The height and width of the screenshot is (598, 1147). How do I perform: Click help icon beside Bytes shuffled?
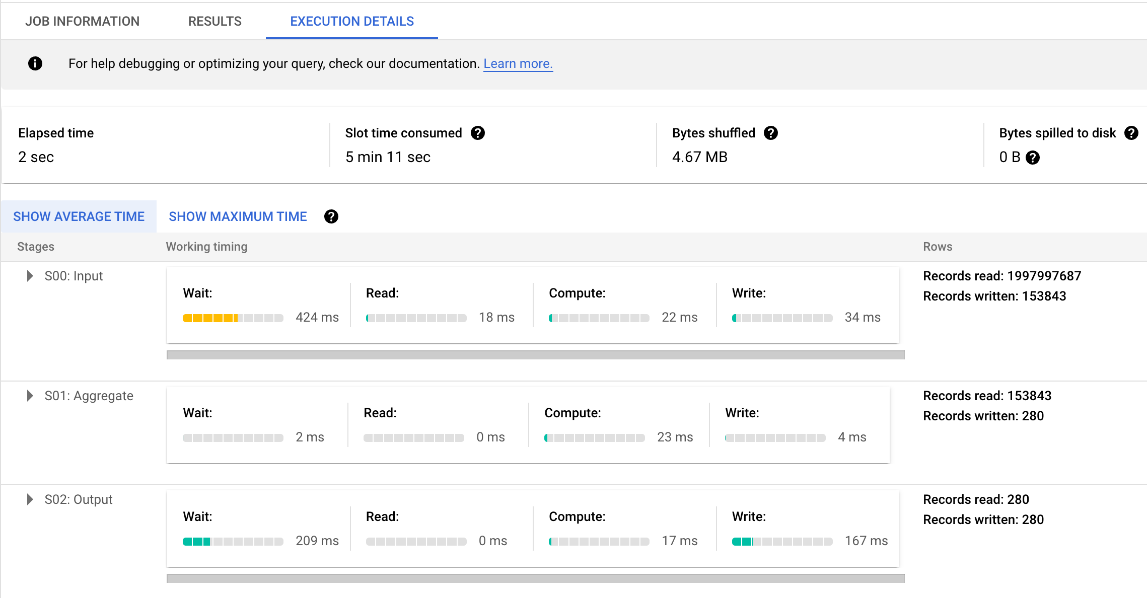[x=770, y=133]
